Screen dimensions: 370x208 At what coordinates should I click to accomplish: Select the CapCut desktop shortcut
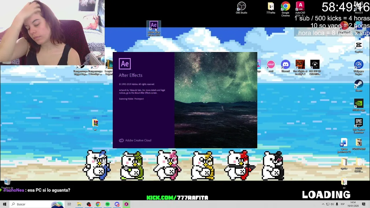[359, 47]
